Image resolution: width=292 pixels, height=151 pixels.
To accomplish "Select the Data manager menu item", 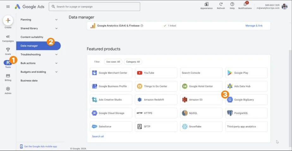I will 39,46.
